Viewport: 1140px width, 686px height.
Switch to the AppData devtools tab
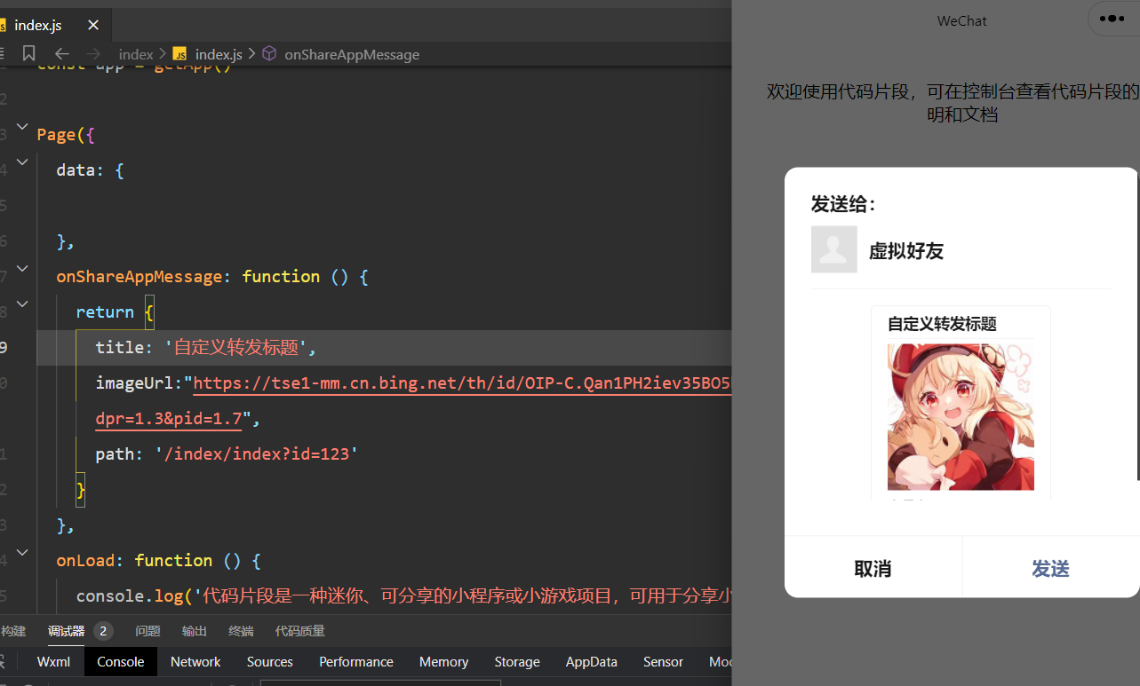click(x=592, y=661)
